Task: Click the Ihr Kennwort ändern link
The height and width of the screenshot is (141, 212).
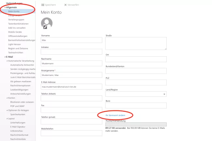Action: pos(116,115)
